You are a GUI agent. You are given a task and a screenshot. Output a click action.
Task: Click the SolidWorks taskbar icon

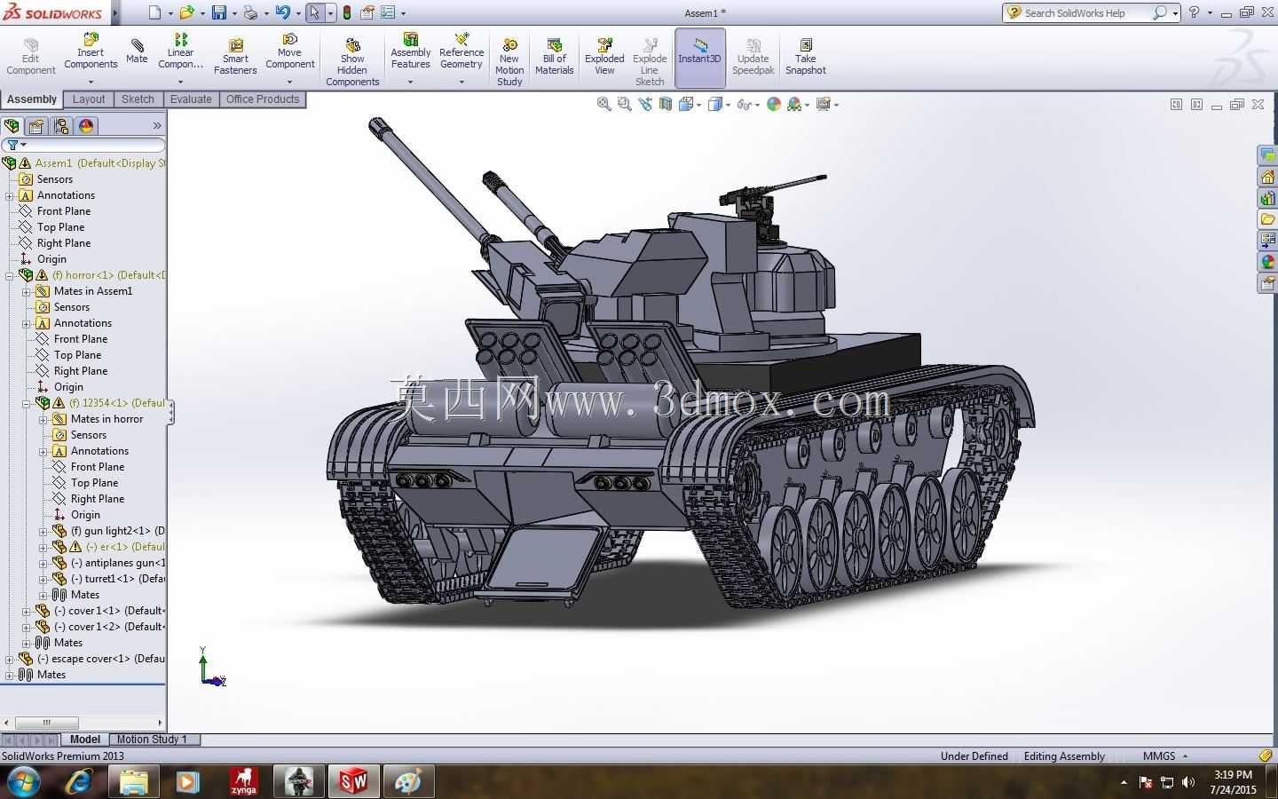coord(353,782)
